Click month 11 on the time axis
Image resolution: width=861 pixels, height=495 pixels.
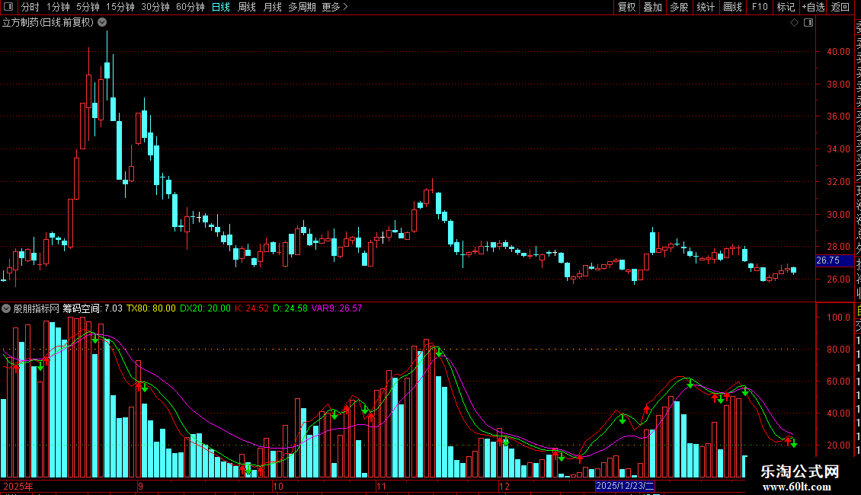click(382, 486)
